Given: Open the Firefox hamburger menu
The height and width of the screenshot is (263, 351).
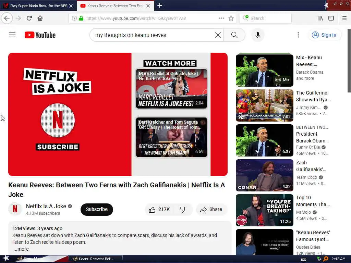Looking at the screenshot, I should point(344,18).
